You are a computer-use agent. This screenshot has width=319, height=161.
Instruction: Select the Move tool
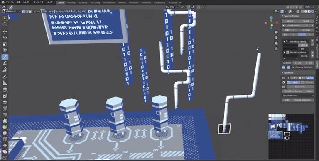[x=5, y=31]
